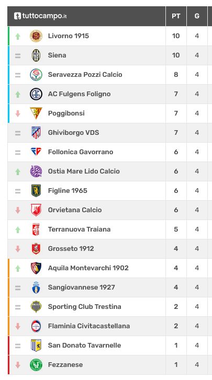This screenshot has height=380, width=212.
Task: Click green up arrow beside Livorno 1915
Action: 18,37
